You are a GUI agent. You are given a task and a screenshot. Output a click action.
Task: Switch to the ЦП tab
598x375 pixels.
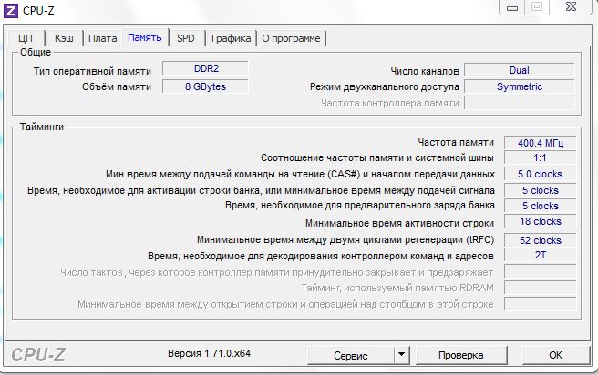(x=26, y=38)
